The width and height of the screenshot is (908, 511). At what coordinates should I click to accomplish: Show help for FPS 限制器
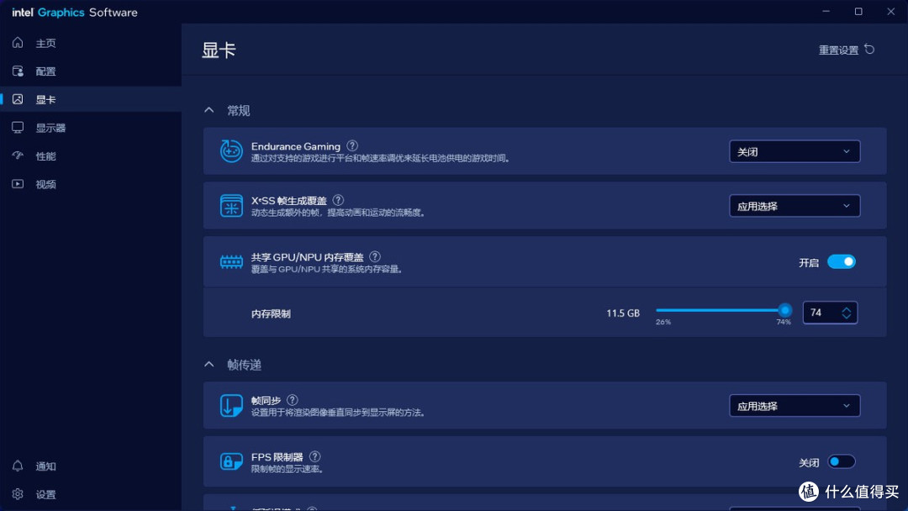pyautogui.click(x=315, y=456)
